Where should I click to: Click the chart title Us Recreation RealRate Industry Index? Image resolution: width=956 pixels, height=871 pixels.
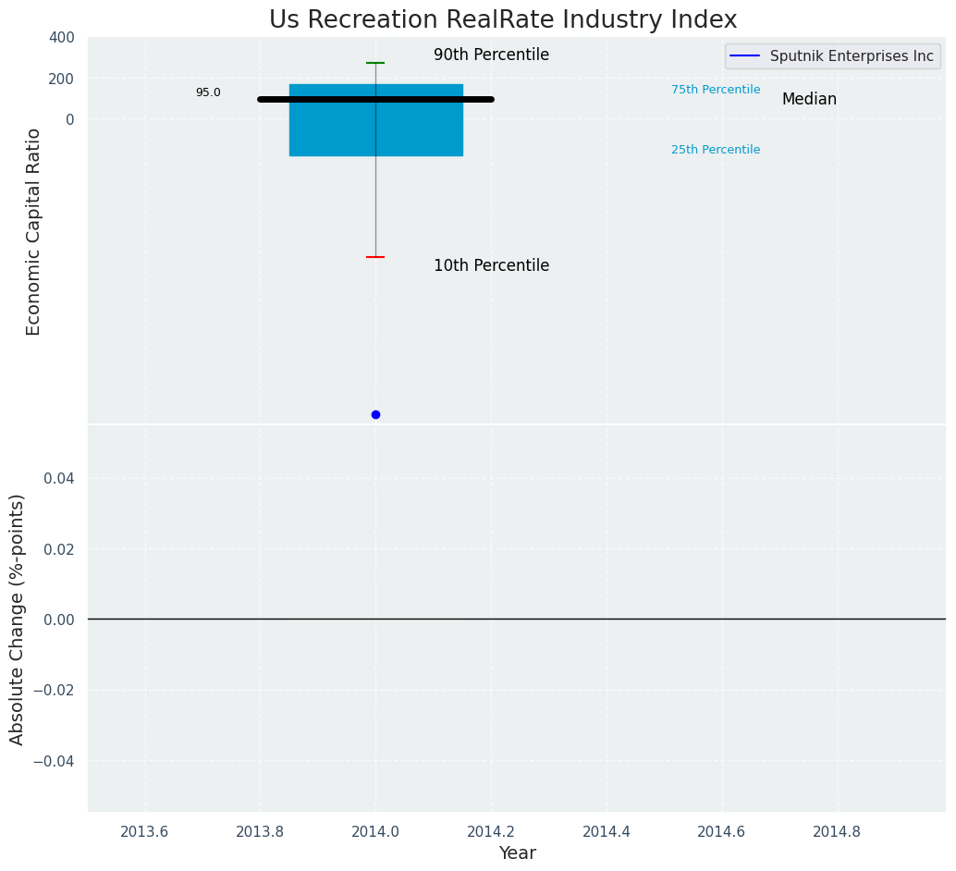click(503, 19)
